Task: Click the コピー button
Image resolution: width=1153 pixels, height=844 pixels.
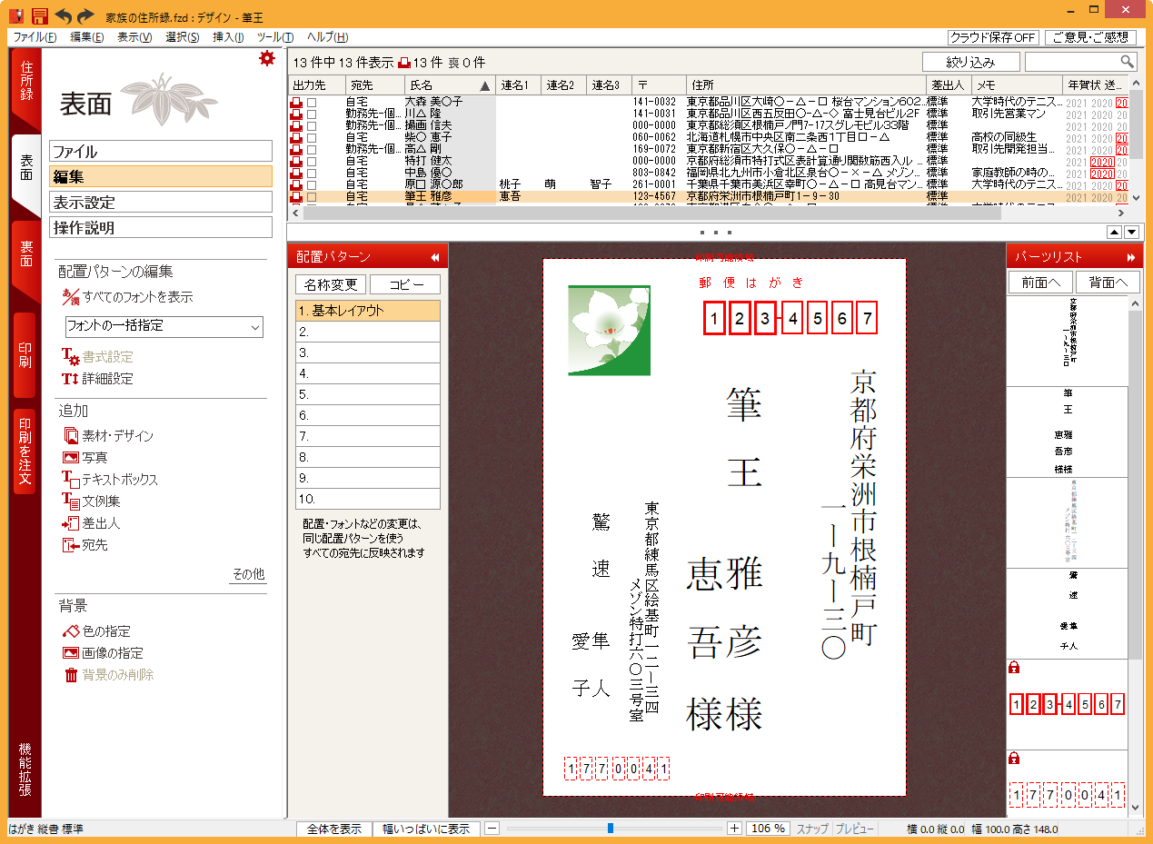Action: [x=405, y=284]
